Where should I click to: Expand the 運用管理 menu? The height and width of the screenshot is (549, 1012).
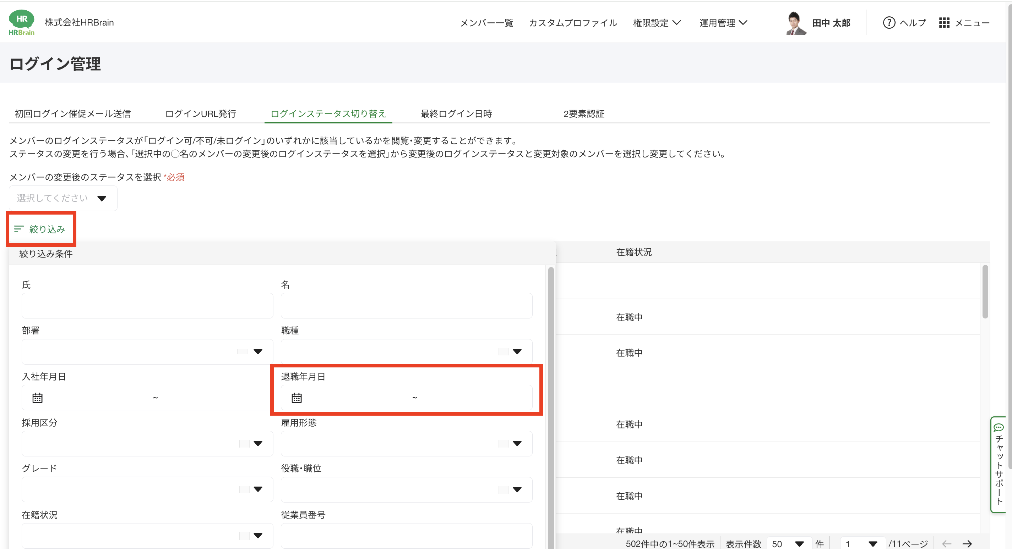pos(723,23)
